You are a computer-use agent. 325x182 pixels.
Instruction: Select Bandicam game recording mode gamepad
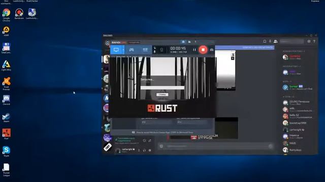(132, 50)
